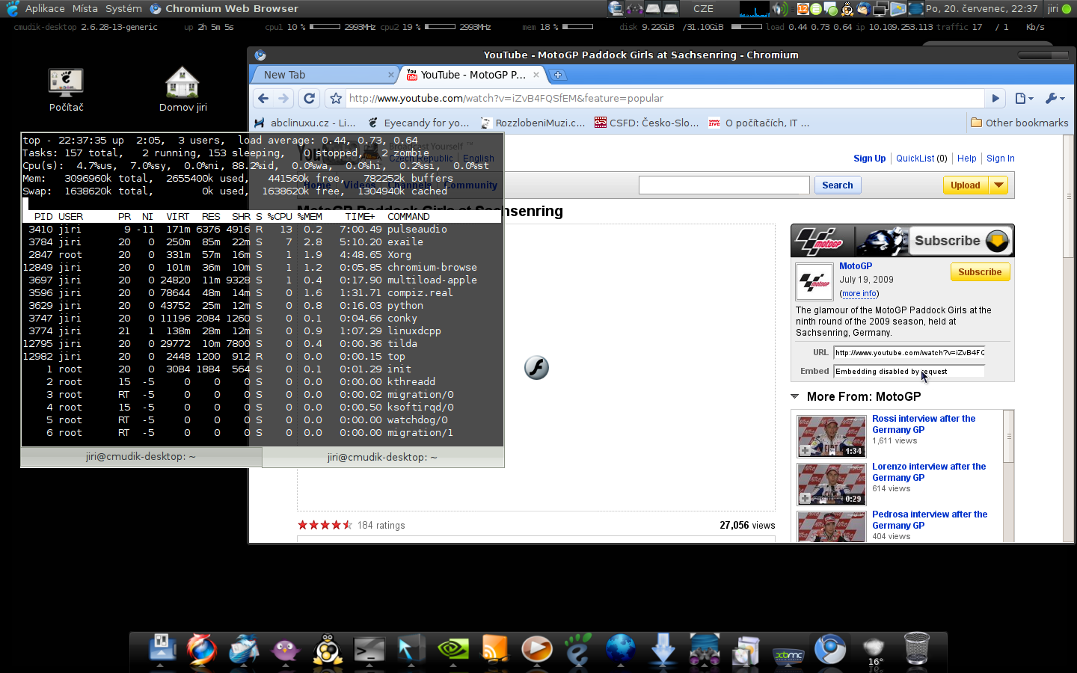This screenshot has width=1077, height=673.
Task: Reload the YouTube page
Action: pos(309,98)
